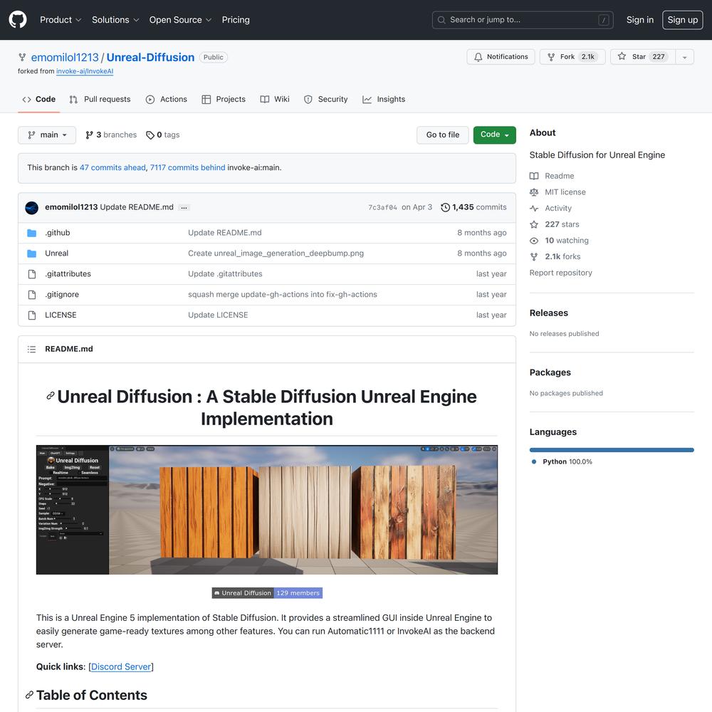Screen dimensions: 712x712
Task: Switch to the Actions tab
Action: point(167,100)
